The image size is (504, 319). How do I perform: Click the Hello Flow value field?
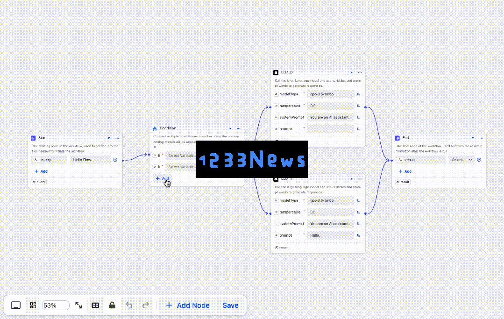pyautogui.click(x=90, y=160)
